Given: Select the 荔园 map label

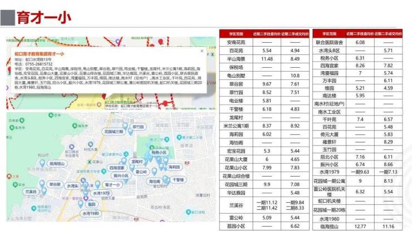Looking at the screenshot, I should click(x=92, y=204).
